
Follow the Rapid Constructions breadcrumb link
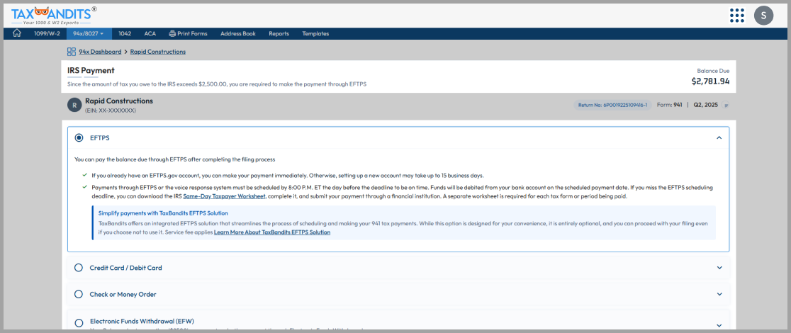tap(158, 52)
